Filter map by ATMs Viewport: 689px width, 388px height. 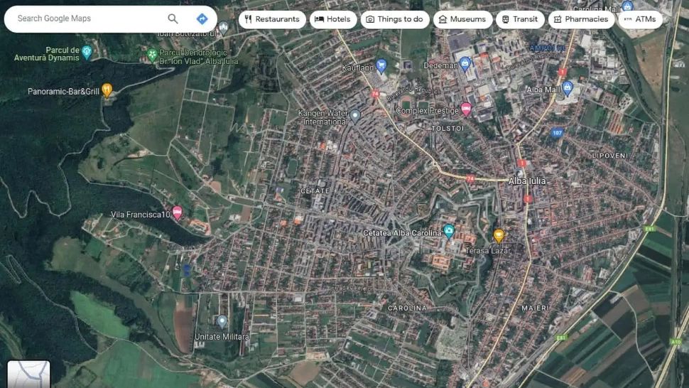point(640,19)
